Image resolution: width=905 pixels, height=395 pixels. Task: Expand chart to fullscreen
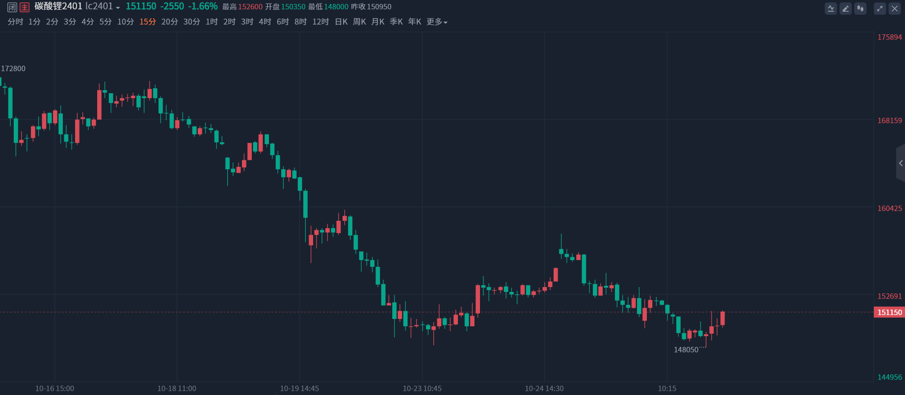pos(880,8)
